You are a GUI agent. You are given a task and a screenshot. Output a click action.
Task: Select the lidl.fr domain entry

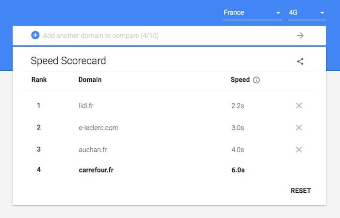(x=89, y=106)
